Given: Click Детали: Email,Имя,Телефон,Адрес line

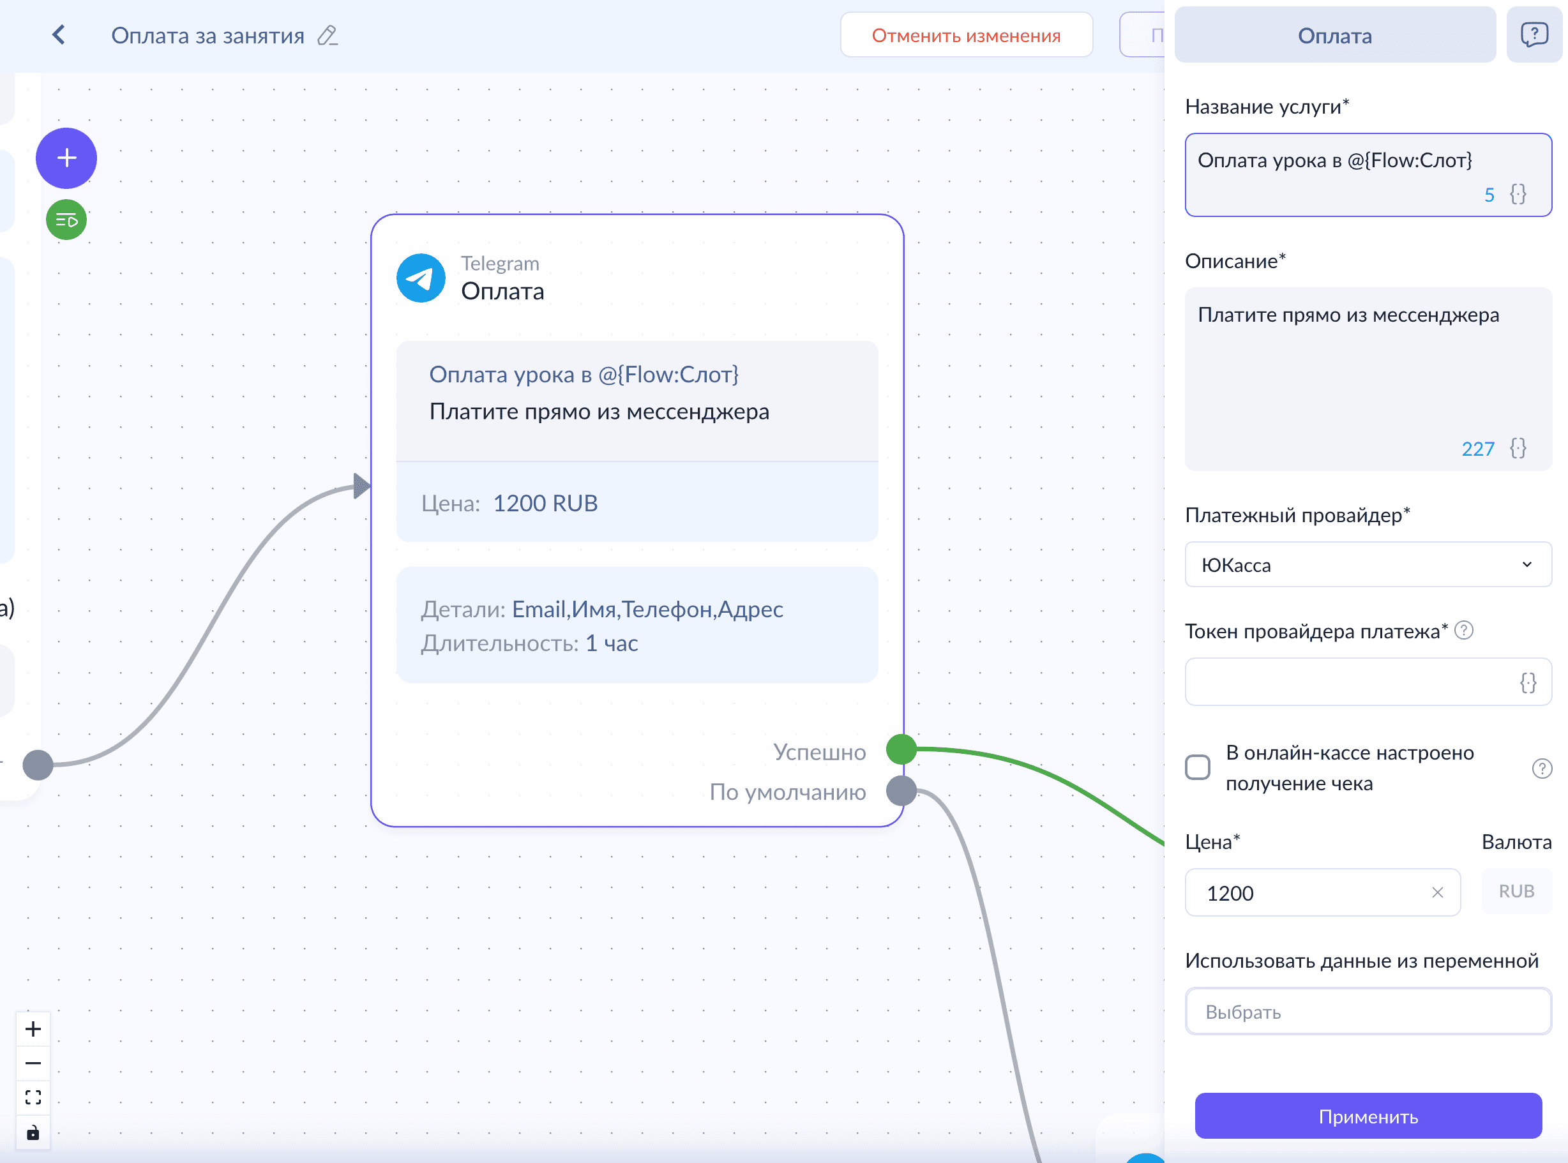Looking at the screenshot, I should [x=601, y=609].
